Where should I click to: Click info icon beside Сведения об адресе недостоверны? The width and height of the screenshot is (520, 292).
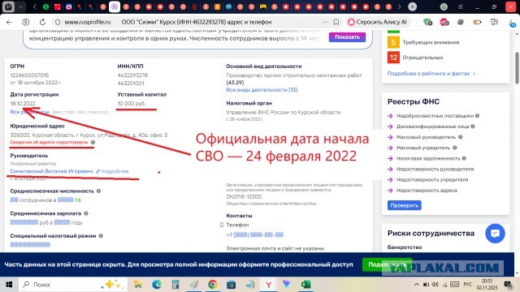[x=93, y=143]
